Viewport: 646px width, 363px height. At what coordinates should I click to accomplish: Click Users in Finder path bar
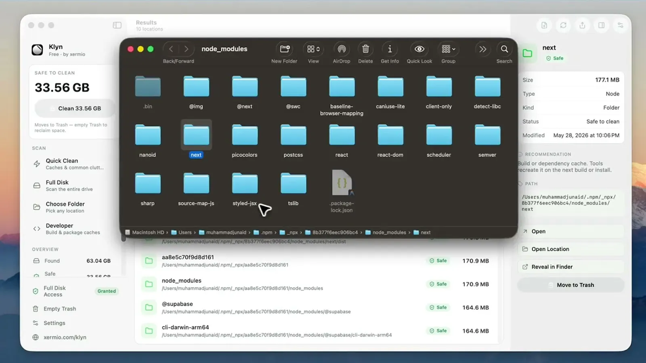[x=181, y=232]
